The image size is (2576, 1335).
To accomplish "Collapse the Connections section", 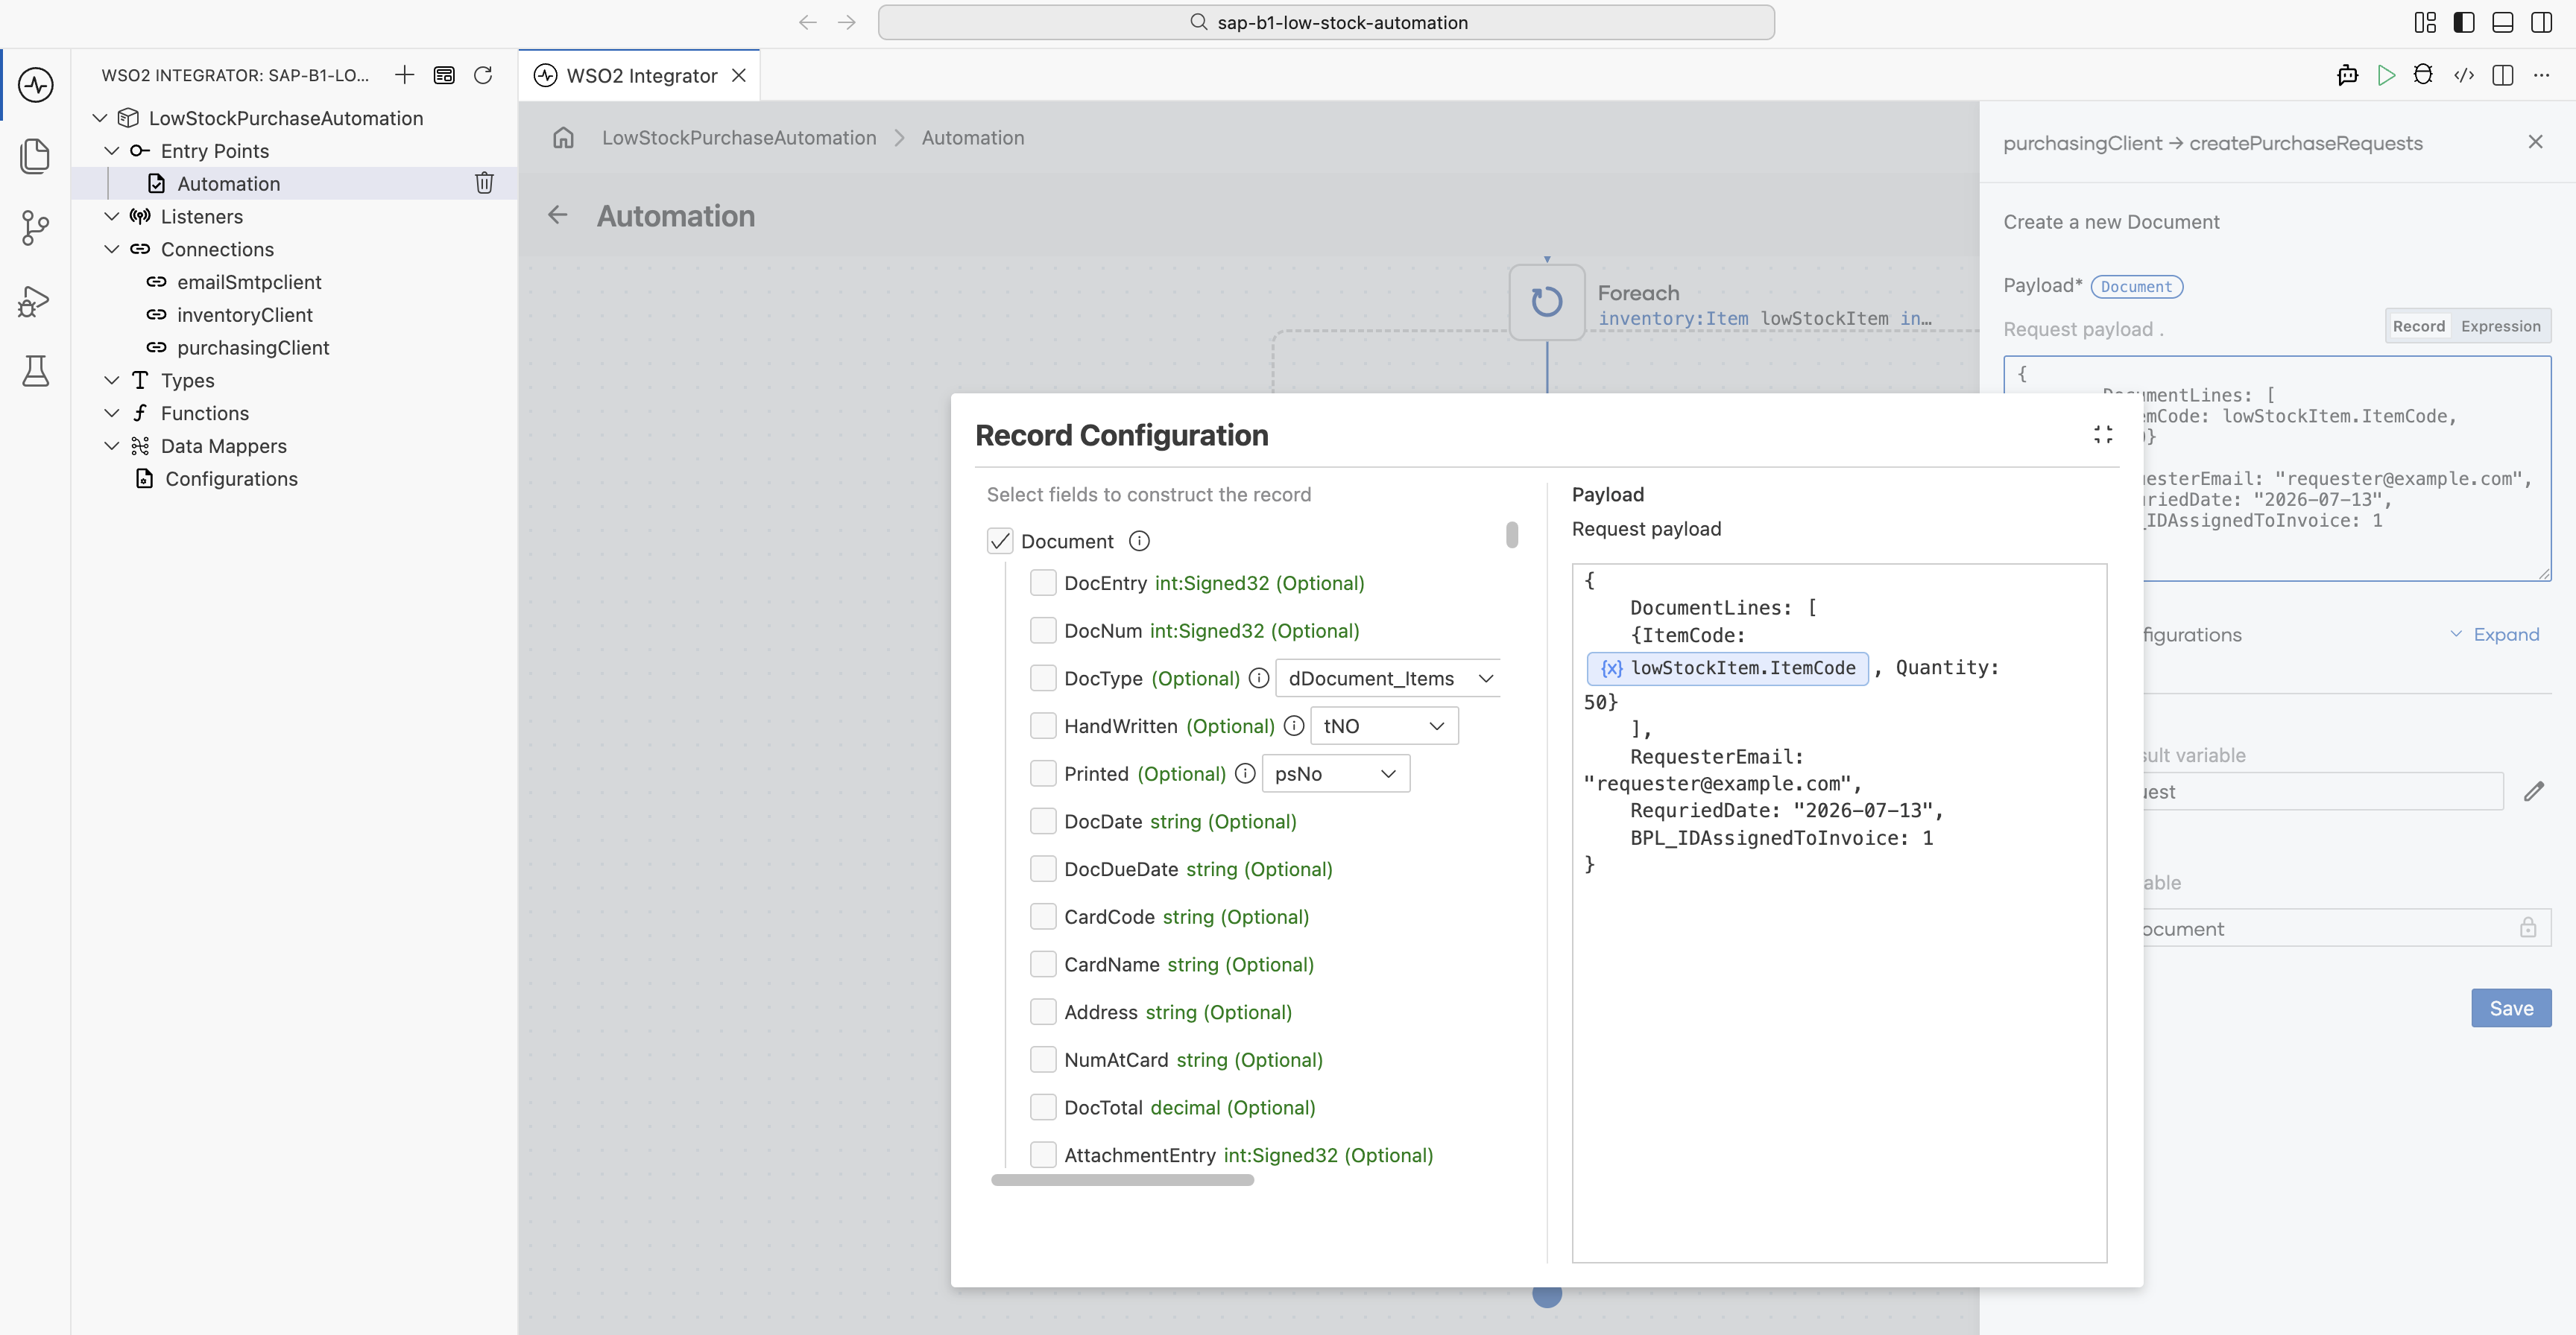I will [x=112, y=249].
